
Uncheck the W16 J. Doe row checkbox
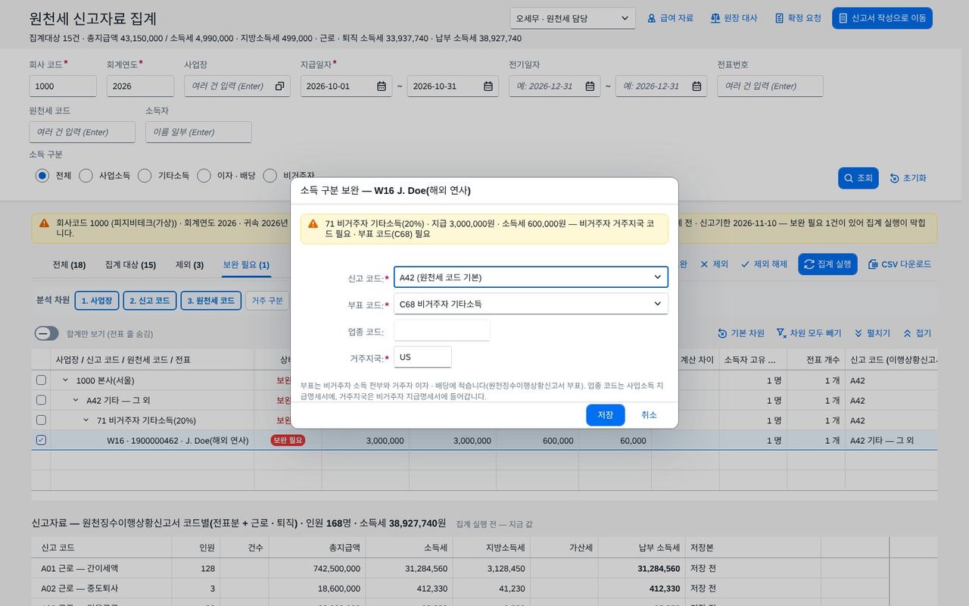(x=41, y=440)
